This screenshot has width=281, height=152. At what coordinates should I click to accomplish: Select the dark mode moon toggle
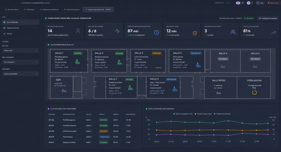(x=248, y=3)
